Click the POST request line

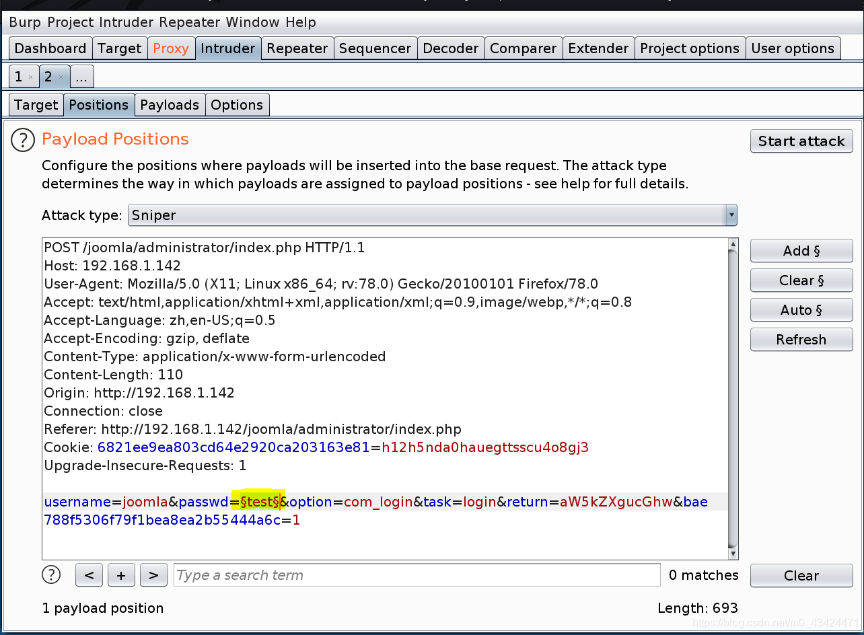point(204,248)
